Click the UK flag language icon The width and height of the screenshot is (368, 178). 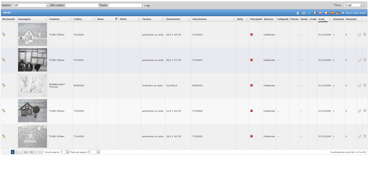[x=321, y=13]
